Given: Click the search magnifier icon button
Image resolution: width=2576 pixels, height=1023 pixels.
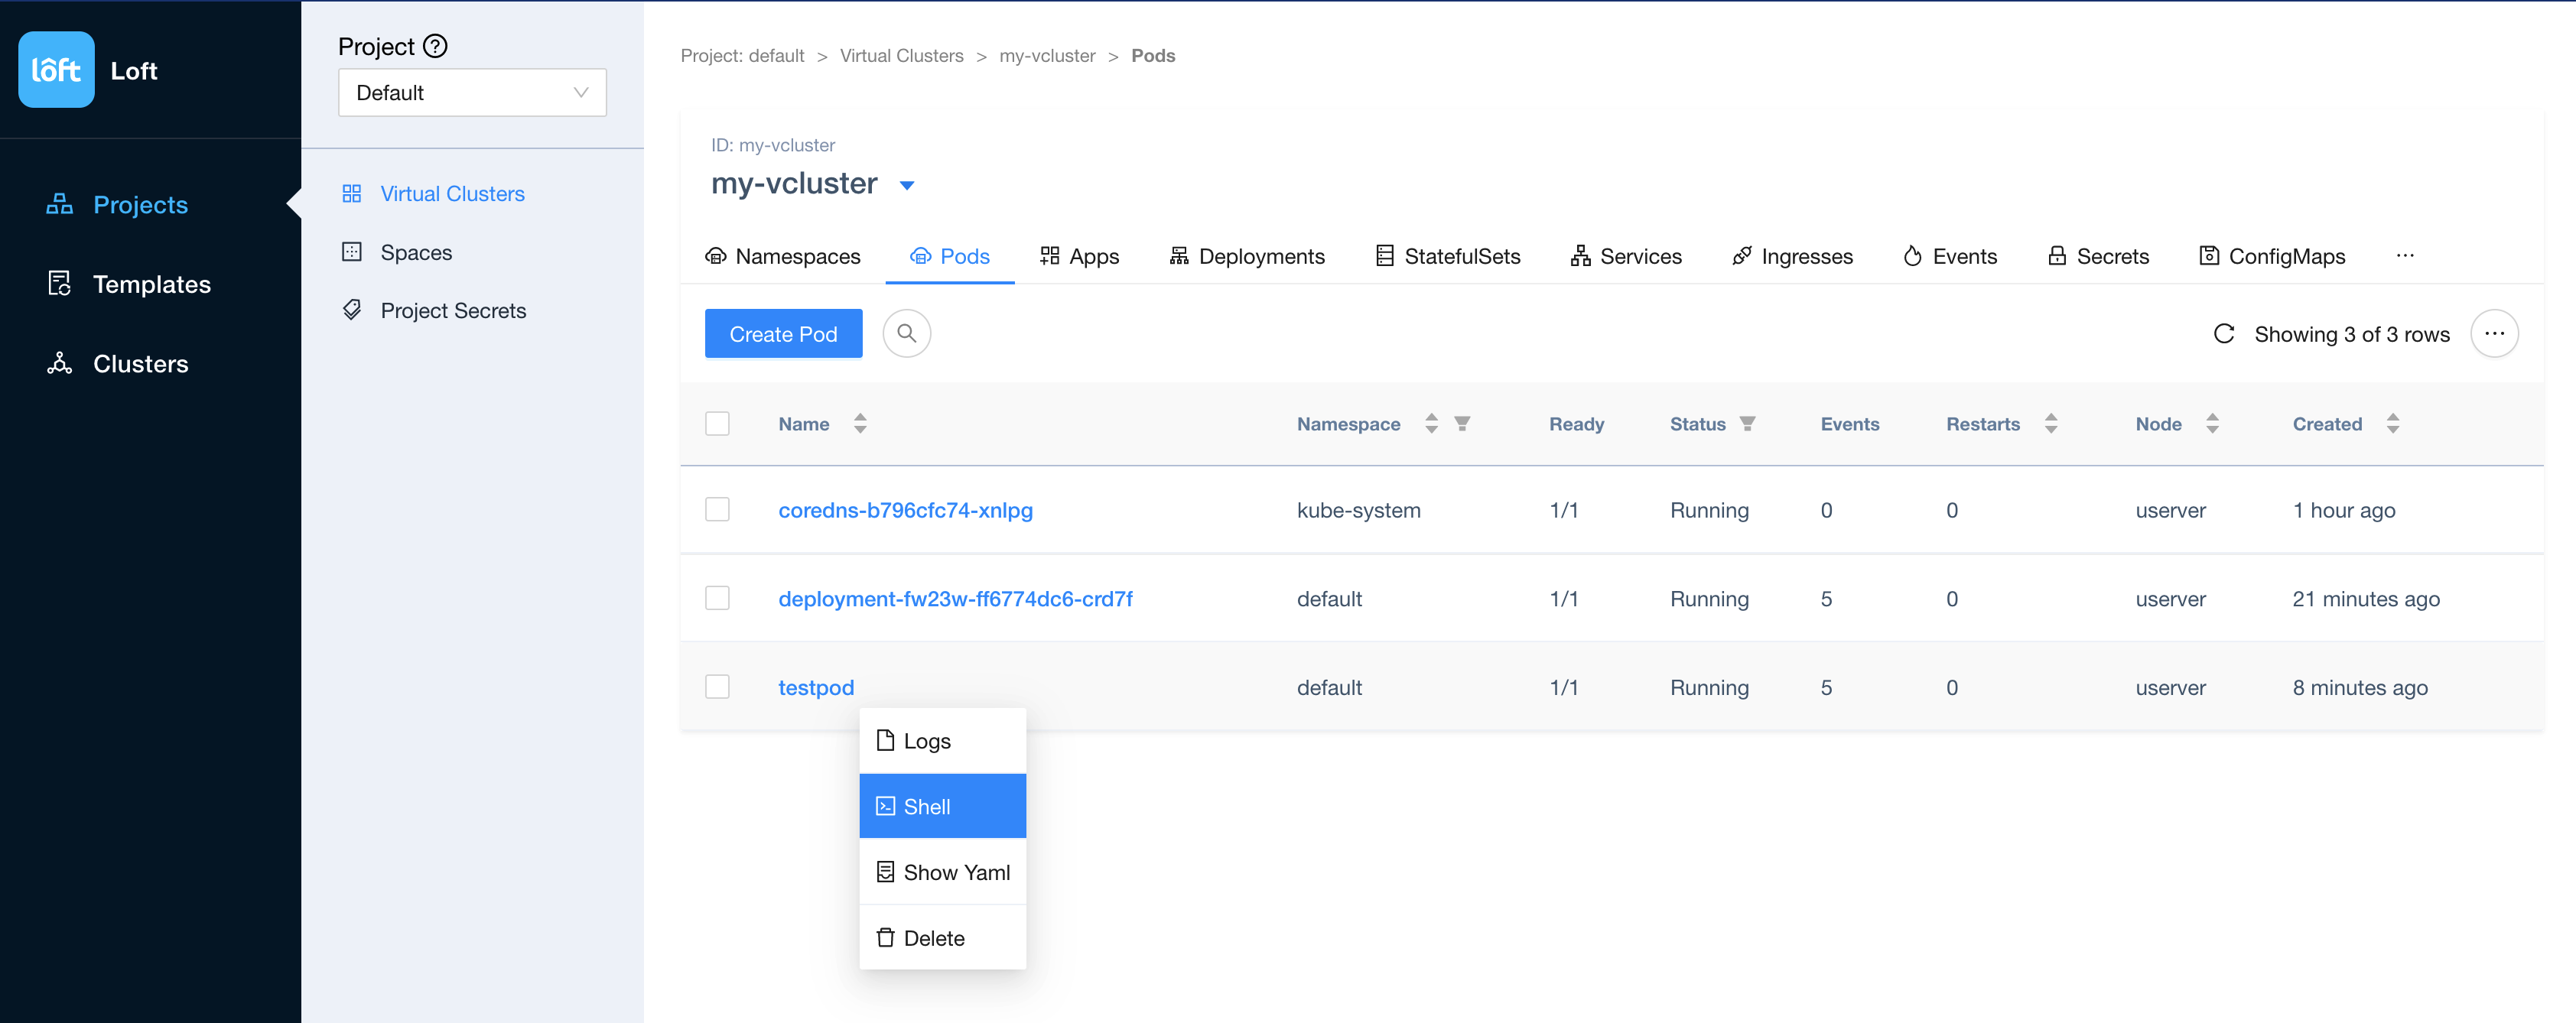Looking at the screenshot, I should [906, 333].
